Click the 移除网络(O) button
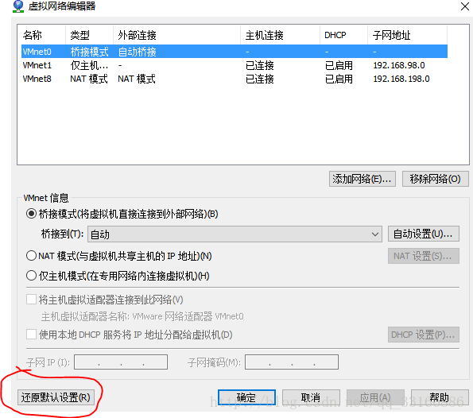The image size is (473, 418). coord(436,179)
